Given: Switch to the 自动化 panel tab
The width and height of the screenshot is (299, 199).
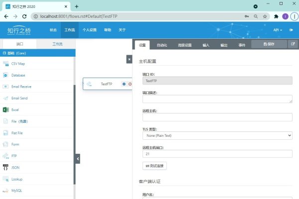Looking at the screenshot, I should pyautogui.click(x=162, y=45).
